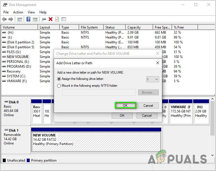Click the black Unallocated legend swatch
Screen dimensions: 216x171
click(4, 160)
